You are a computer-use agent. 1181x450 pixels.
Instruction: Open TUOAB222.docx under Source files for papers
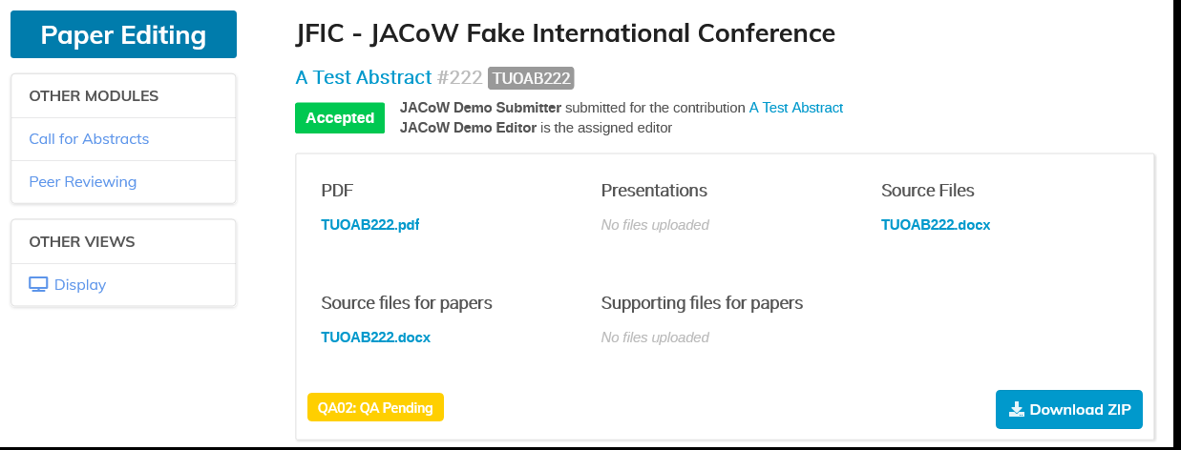click(375, 337)
